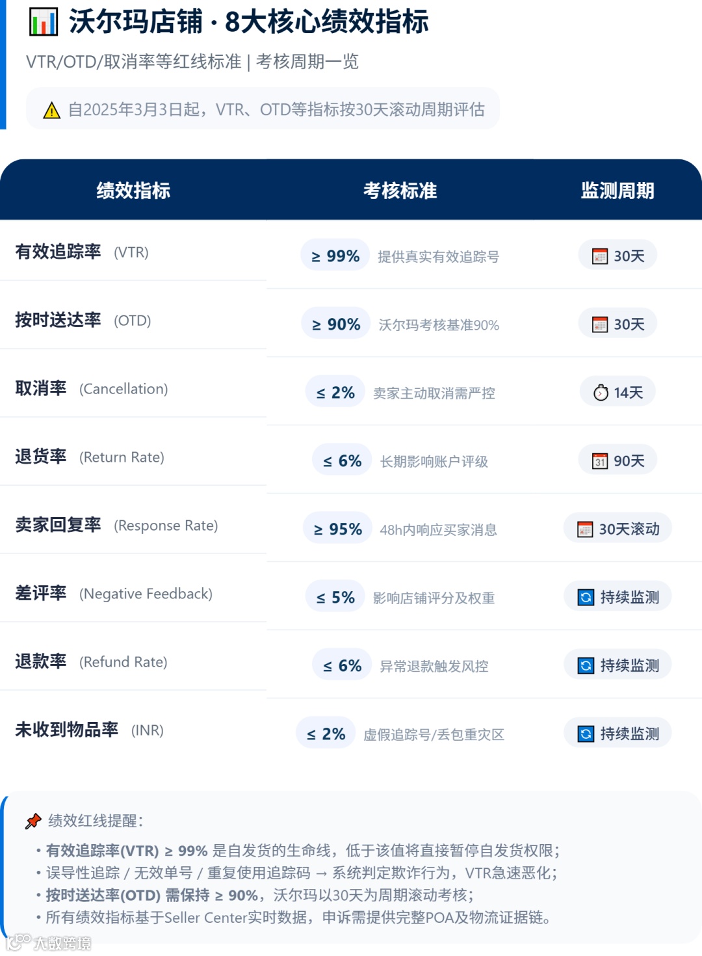Click the stopwatch icon beside 14天

[x=601, y=393]
